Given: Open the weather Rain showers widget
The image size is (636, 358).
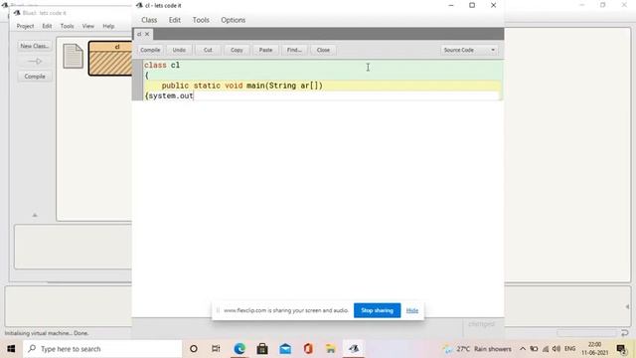Looking at the screenshot, I should click(477, 349).
